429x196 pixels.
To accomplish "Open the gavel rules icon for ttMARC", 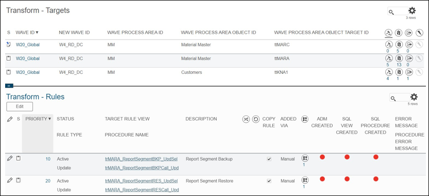I will [388, 44].
